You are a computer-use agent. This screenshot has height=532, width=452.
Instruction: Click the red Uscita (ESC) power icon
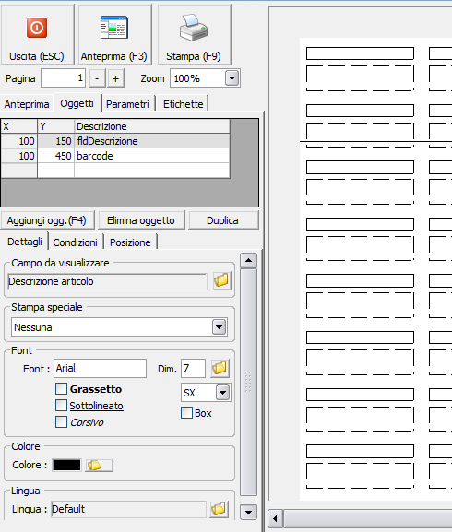37,28
